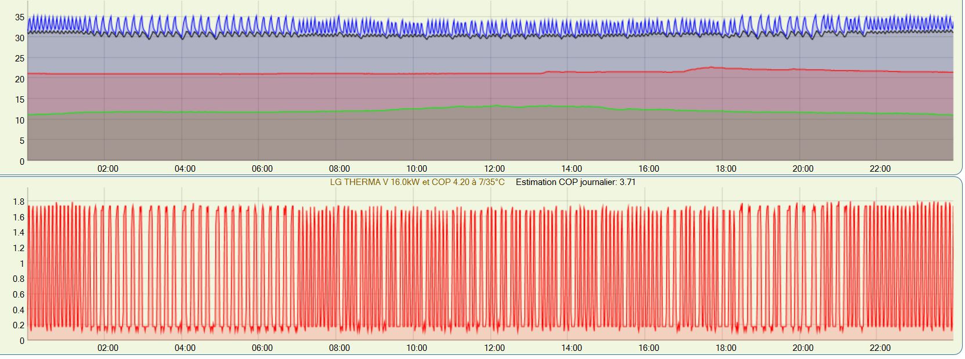Click the 06:00 label under the temperature chart

(x=262, y=169)
